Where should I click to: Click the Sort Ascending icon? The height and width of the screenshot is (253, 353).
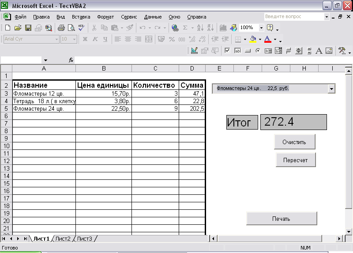(200, 28)
